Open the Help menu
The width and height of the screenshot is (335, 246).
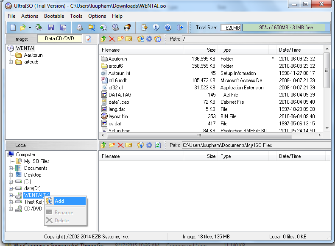coord(117,16)
